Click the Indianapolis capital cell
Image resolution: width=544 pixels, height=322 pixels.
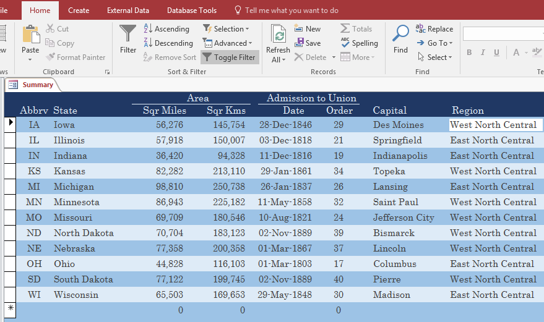click(400, 156)
